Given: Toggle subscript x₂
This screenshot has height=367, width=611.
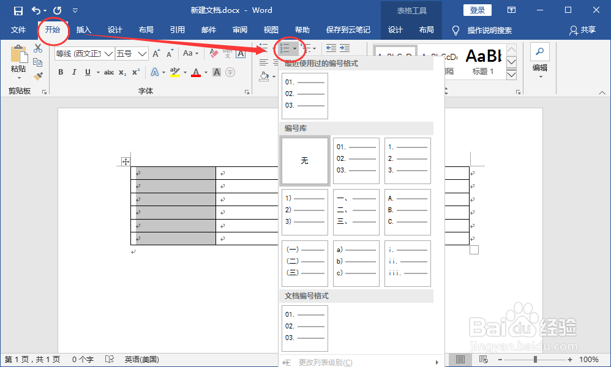Looking at the screenshot, I should (x=122, y=72).
